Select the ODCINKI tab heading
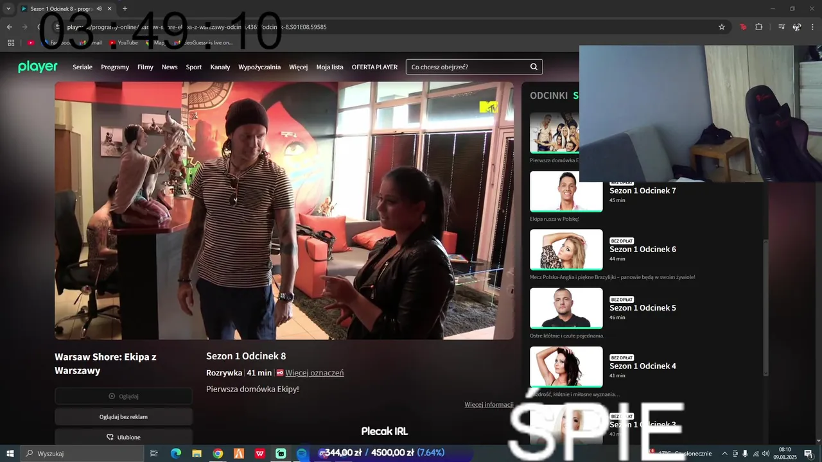 548,95
